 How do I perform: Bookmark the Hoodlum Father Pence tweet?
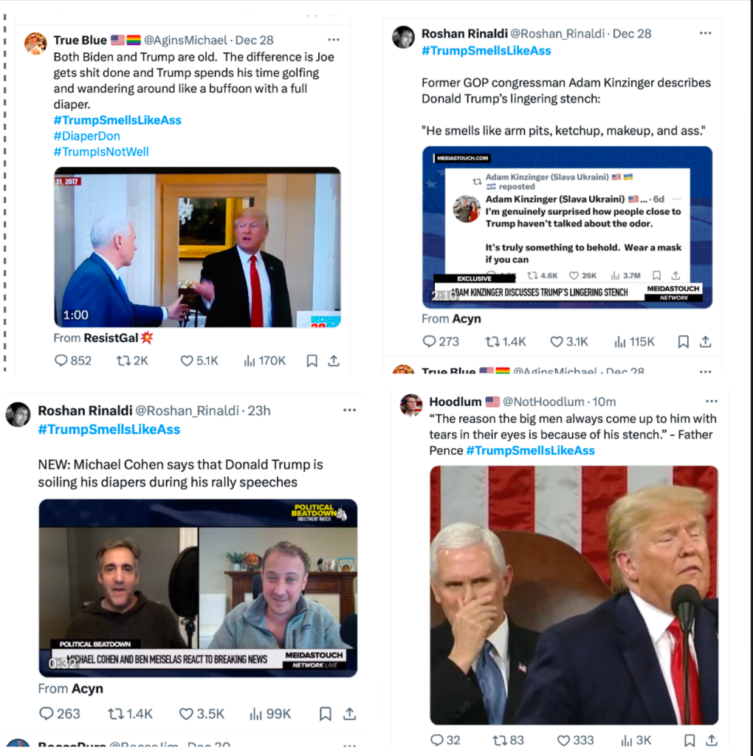pyautogui.click(x=690, y=740)
